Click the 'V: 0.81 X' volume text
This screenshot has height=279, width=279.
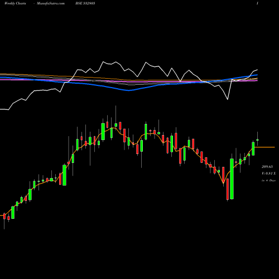(268, 174)
